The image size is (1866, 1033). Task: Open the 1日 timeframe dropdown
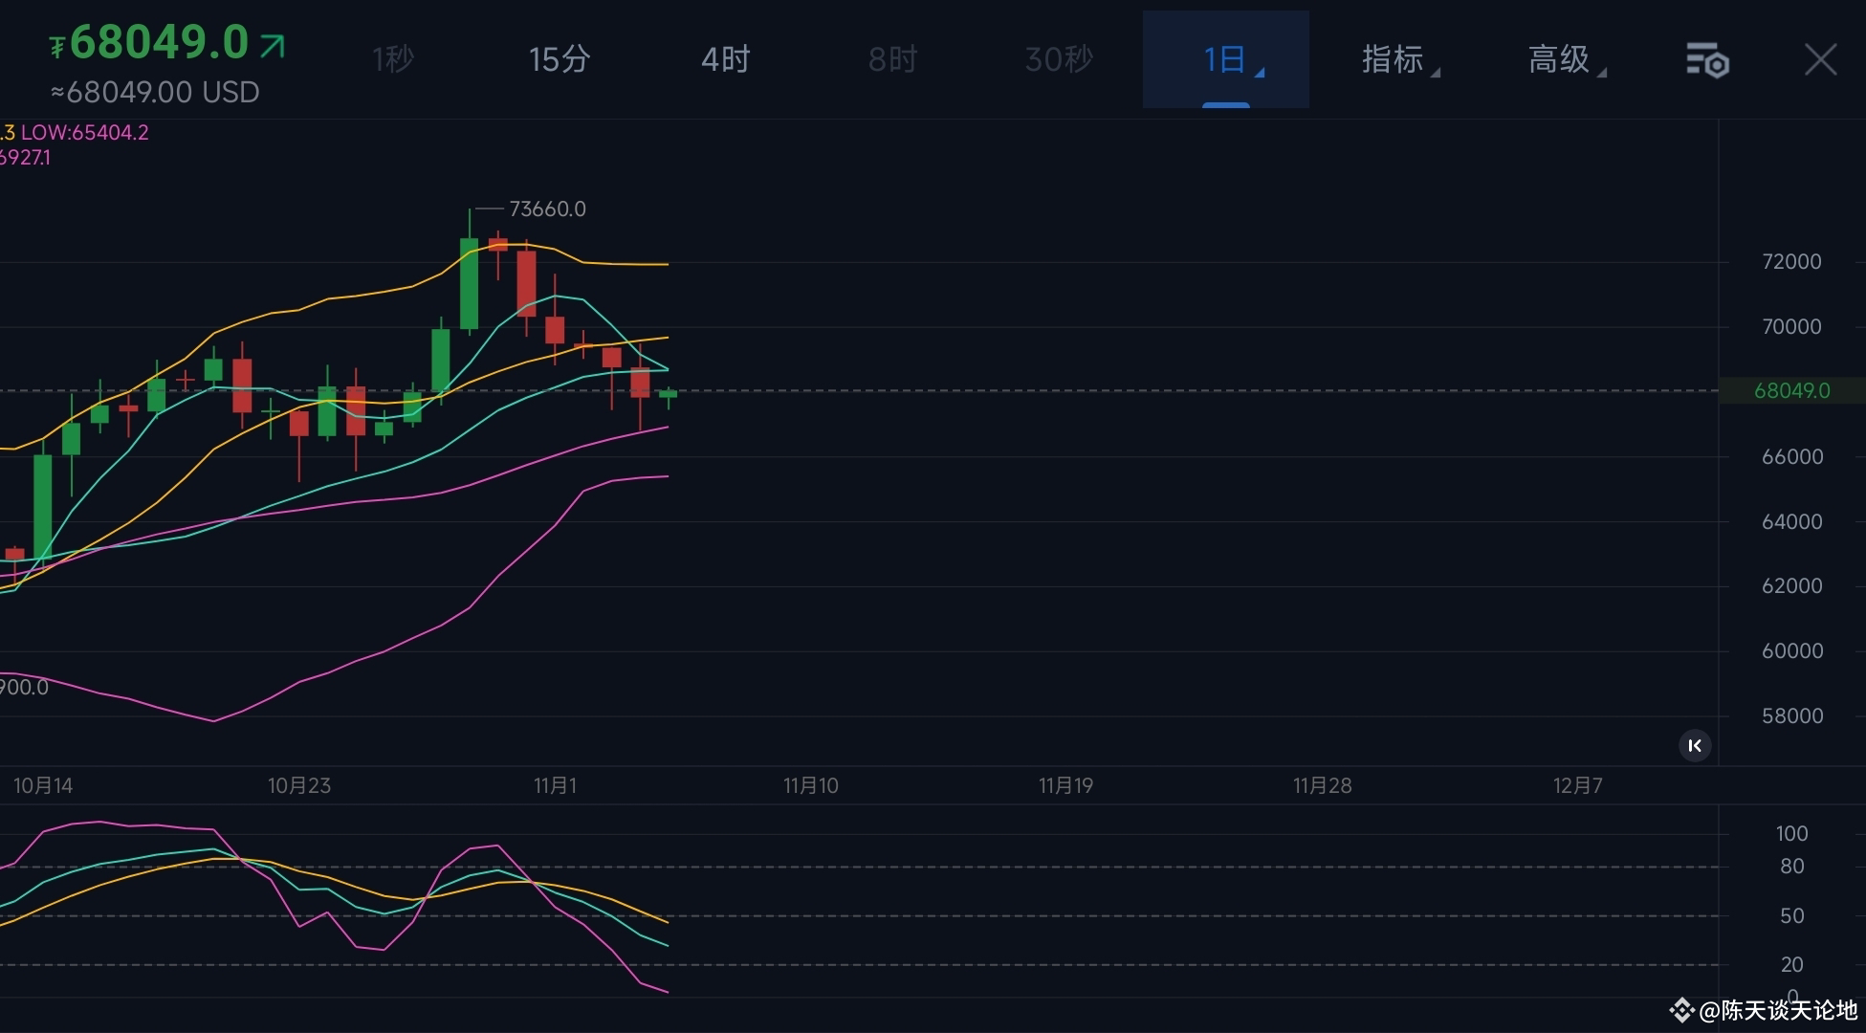tap(1226, 59)
